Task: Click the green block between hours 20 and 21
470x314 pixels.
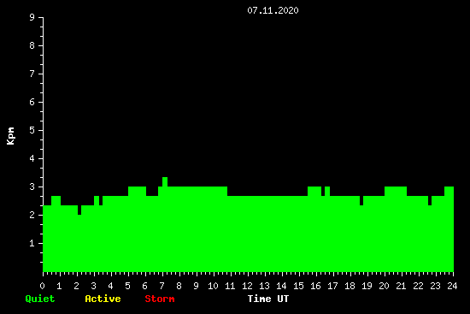Action: coord(396,191)
